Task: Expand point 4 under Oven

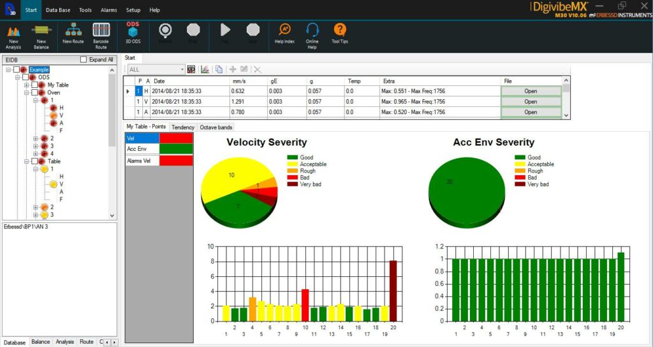Action: tap(36, 153)
